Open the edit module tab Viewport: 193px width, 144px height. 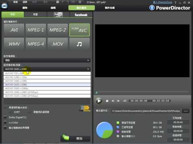point(53,8)
